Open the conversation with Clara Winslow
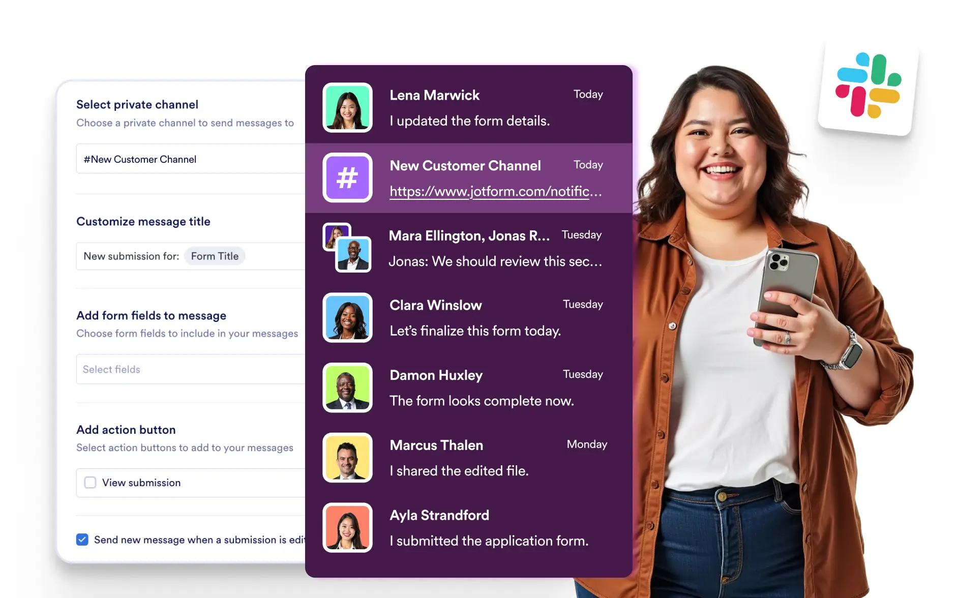This screenshot has width=958, height=598. point(483,317)
